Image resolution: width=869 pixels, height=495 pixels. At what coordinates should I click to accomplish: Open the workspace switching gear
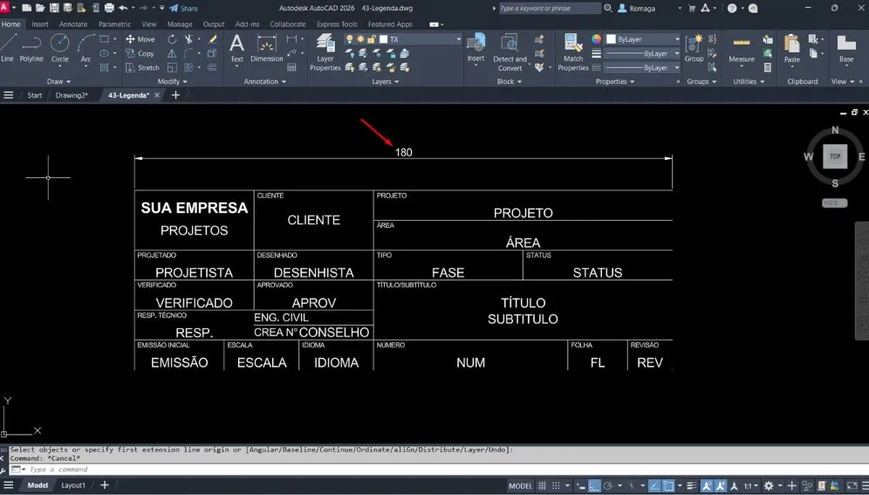pyautogui.click(x=769, y=485)
